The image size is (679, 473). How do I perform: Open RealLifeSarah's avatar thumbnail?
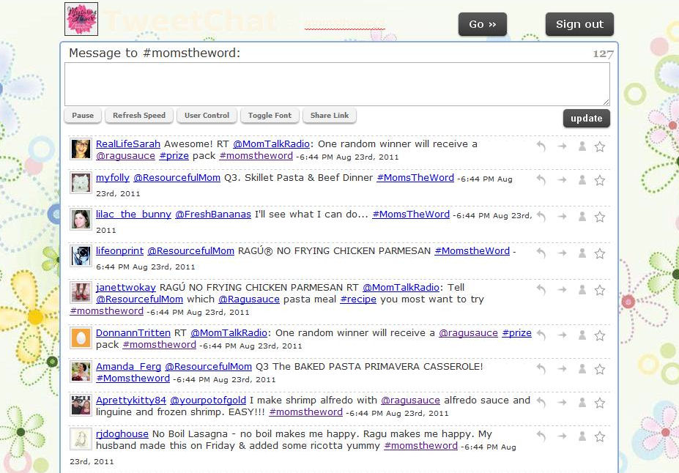[x=81, y=149]
